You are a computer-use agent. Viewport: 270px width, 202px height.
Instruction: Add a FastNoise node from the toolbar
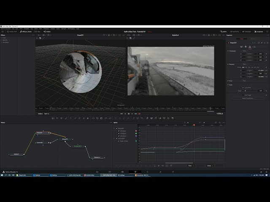point(57,118)
